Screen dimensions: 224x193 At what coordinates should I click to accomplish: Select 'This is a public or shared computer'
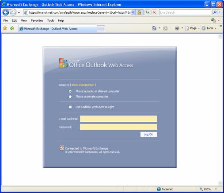70,91
